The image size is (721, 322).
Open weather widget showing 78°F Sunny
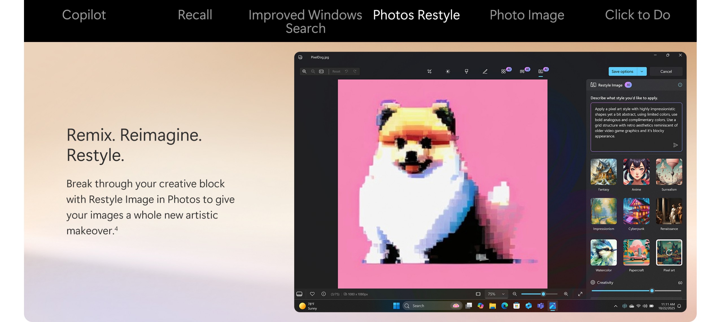308,306
